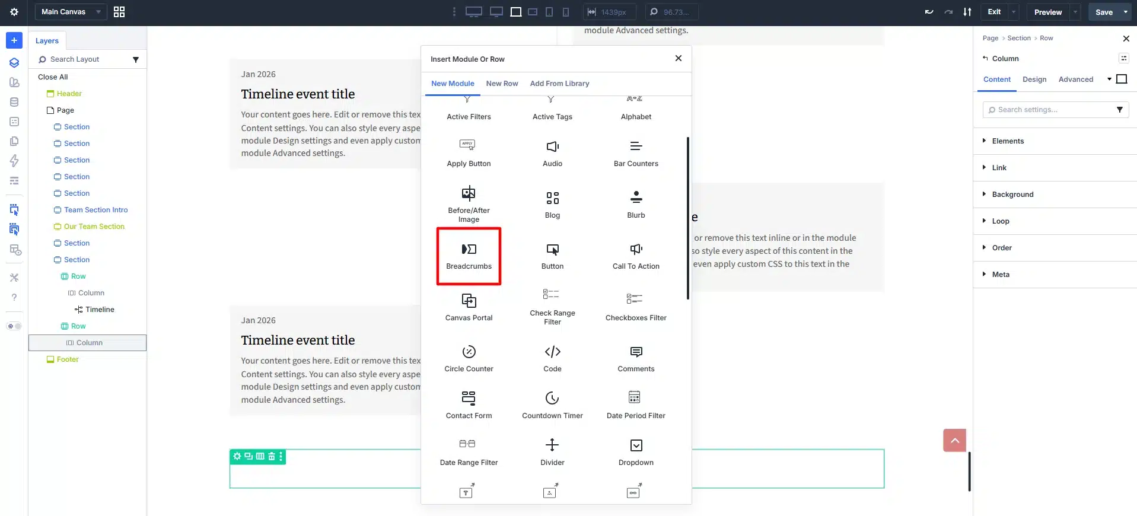Redo the last action
The height and width of the screenshot is (516, 1137).
(x=948, y=12)
